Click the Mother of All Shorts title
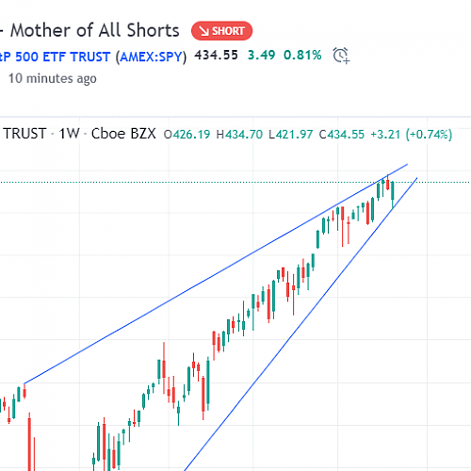The width and height of the screenshot is (471, 471). [x=95, y=30]
